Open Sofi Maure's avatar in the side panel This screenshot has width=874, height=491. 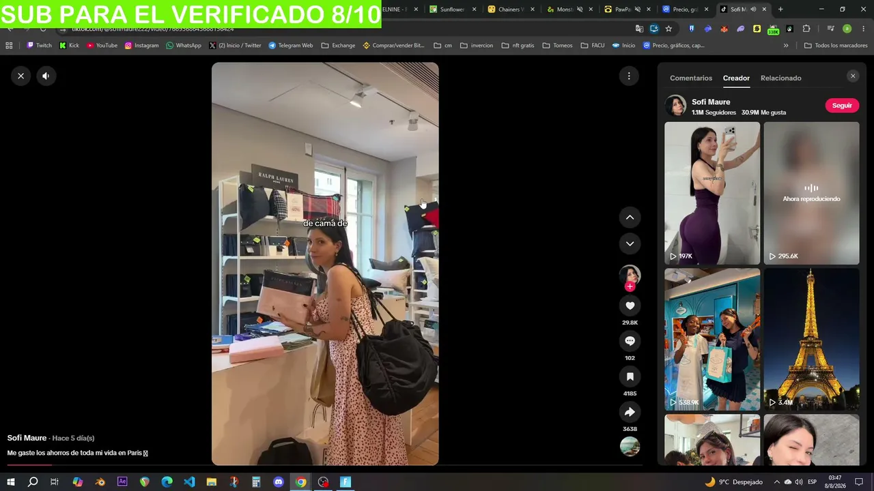tap(676, 106)
